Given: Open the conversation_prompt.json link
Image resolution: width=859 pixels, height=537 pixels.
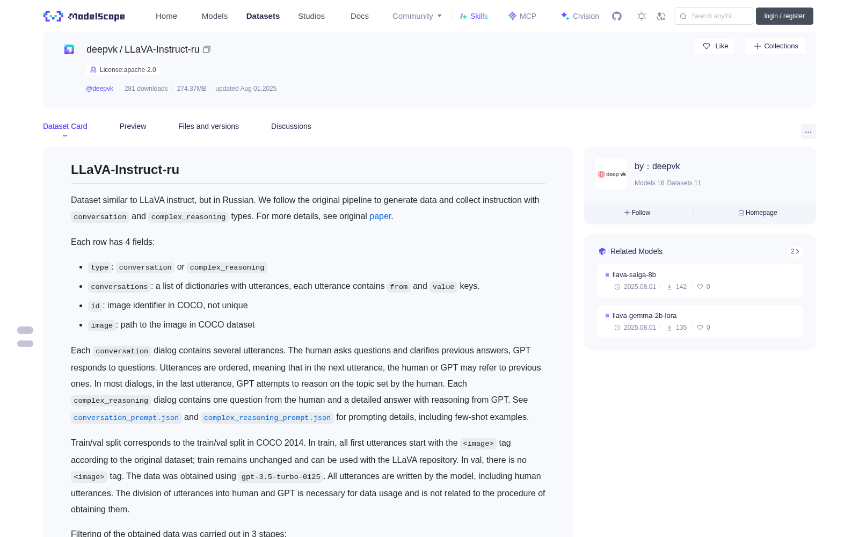Looking at the screenshot, I should point(126,417).
